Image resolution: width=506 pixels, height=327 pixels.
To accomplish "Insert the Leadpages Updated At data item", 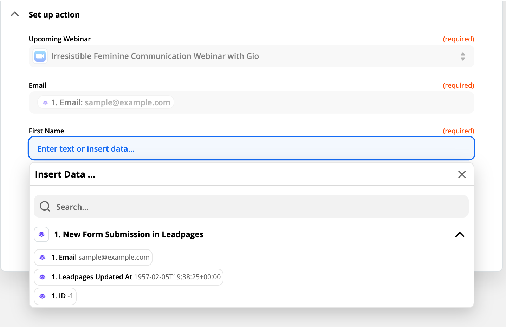I will click(129, 277).
